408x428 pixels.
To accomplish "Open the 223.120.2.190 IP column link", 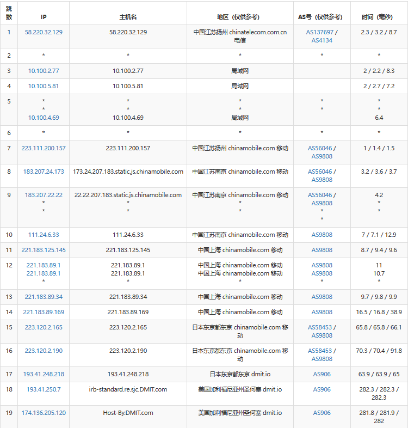I will point(44,351).
